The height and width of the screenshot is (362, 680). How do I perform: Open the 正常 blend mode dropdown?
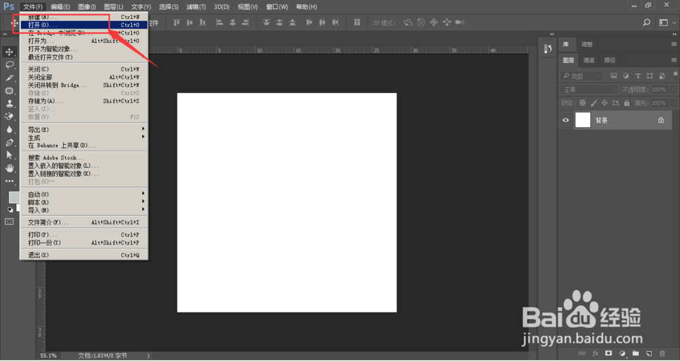(590, 90)
